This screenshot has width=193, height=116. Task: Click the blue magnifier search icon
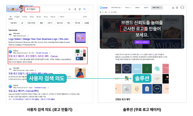click(85, 9)
